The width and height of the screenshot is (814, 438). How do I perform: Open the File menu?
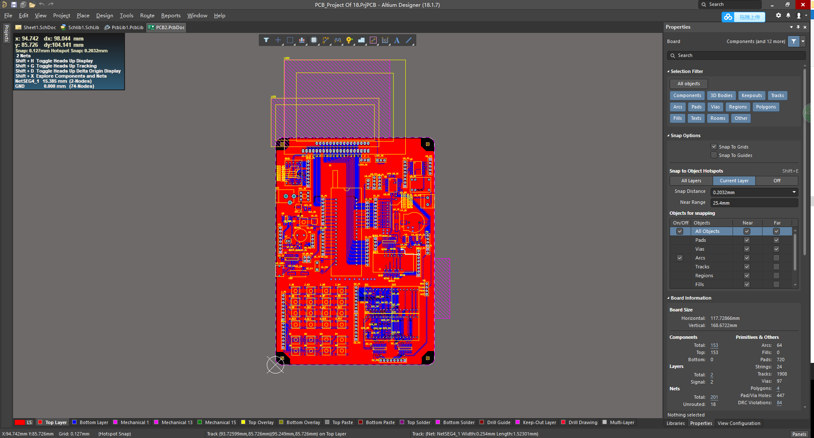pyautogui.click(x=8, y=16)
